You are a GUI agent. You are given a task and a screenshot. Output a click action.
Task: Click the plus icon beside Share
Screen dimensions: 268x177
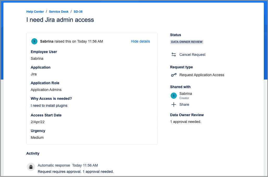coord(174,104)
